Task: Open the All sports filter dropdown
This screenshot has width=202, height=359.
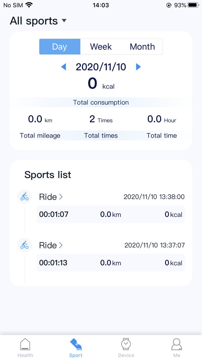Action: [x=38, y=20]
